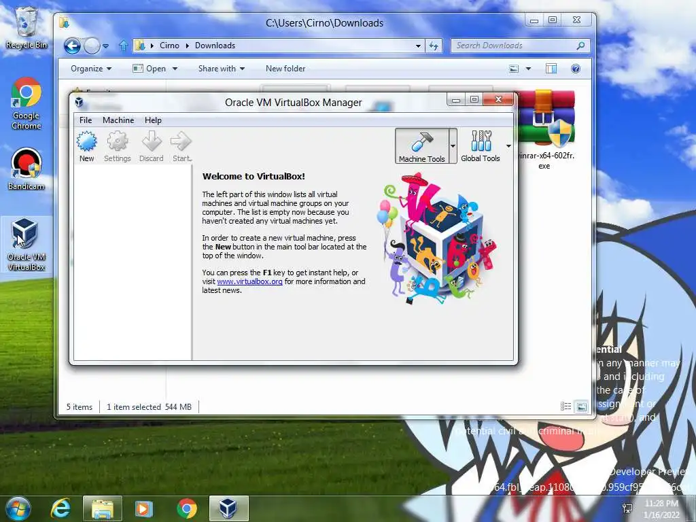The height and width of the screenshot is (522, 696).
Task: Click the Start arrow toolbar icon
Action: [181, 147]
